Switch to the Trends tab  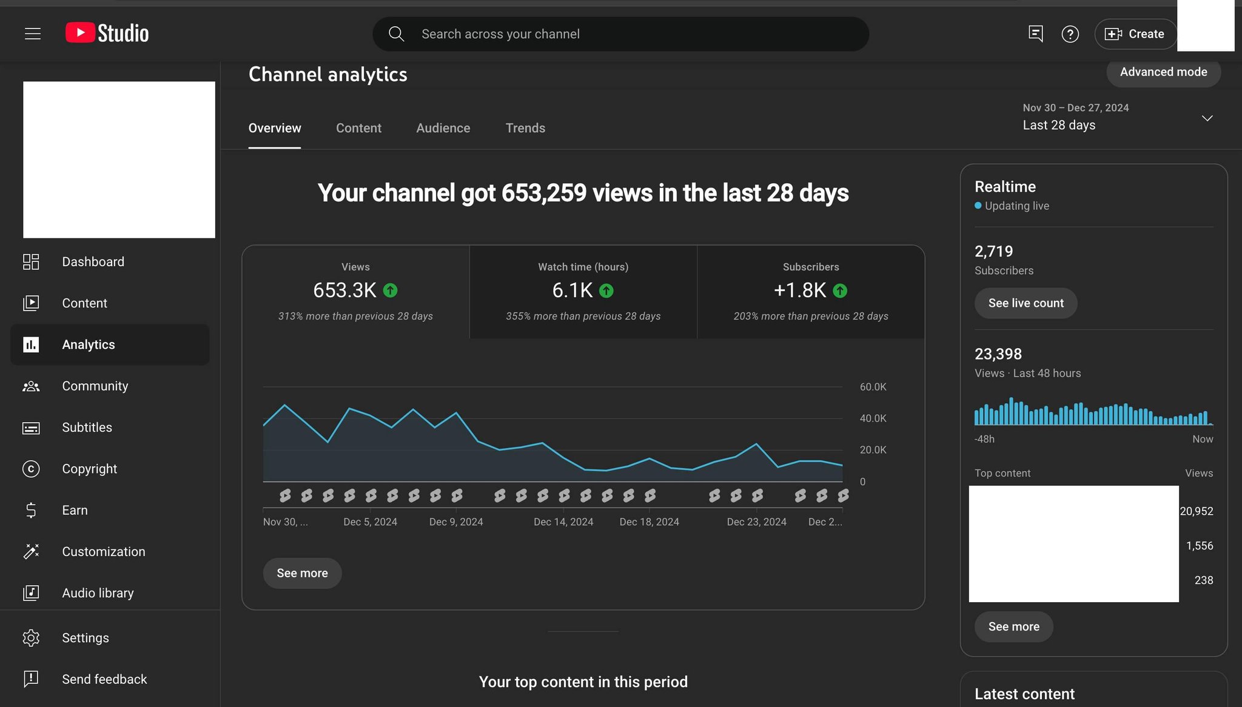click(x=525, y=128)
